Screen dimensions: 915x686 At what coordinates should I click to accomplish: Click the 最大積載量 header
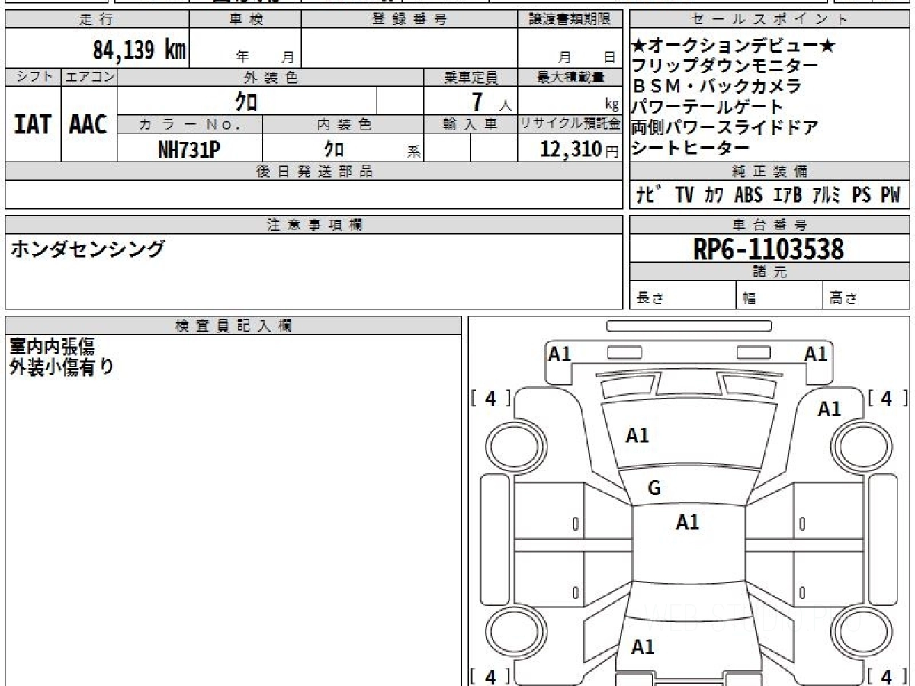pyautogui.click(x=570, y=77)
